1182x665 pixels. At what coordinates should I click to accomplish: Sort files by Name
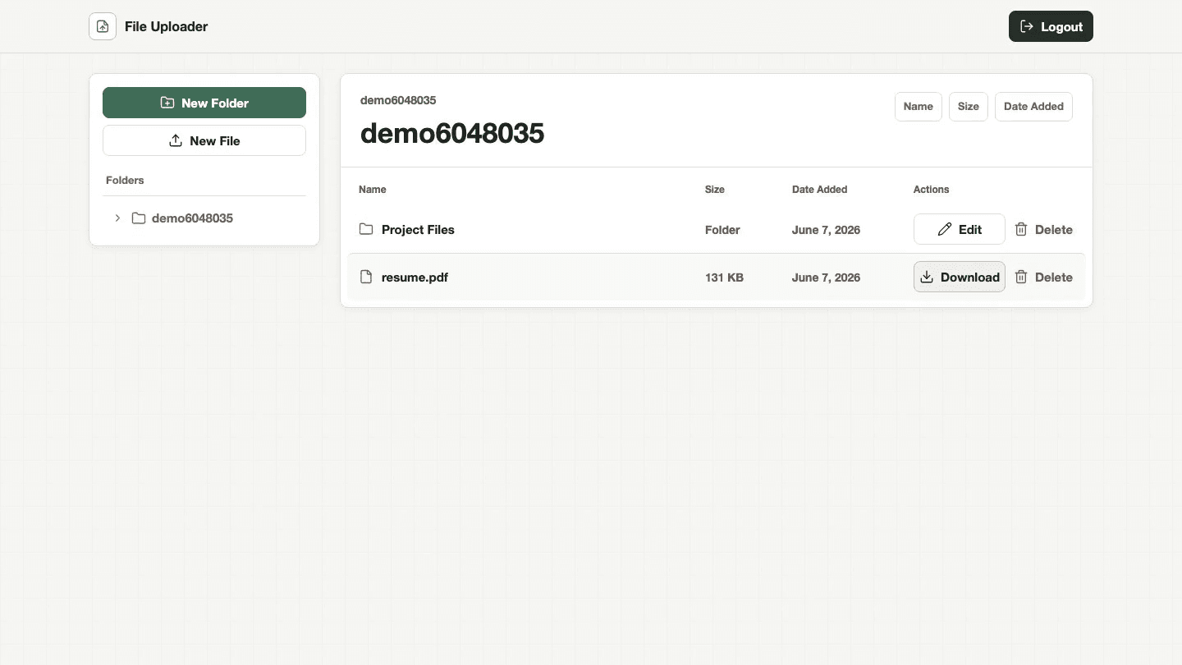point(918,107)
